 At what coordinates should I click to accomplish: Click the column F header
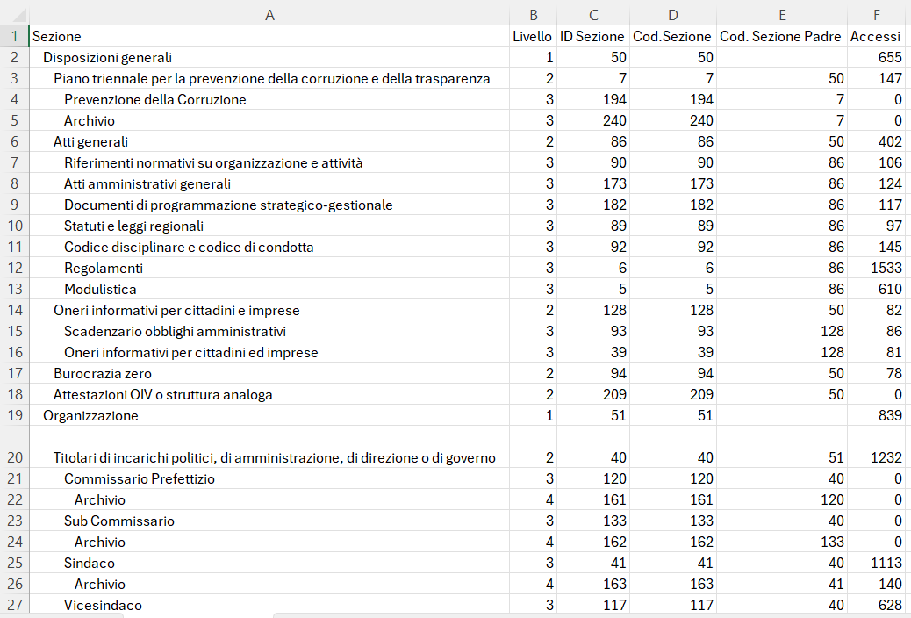click(x=875, y=15)
